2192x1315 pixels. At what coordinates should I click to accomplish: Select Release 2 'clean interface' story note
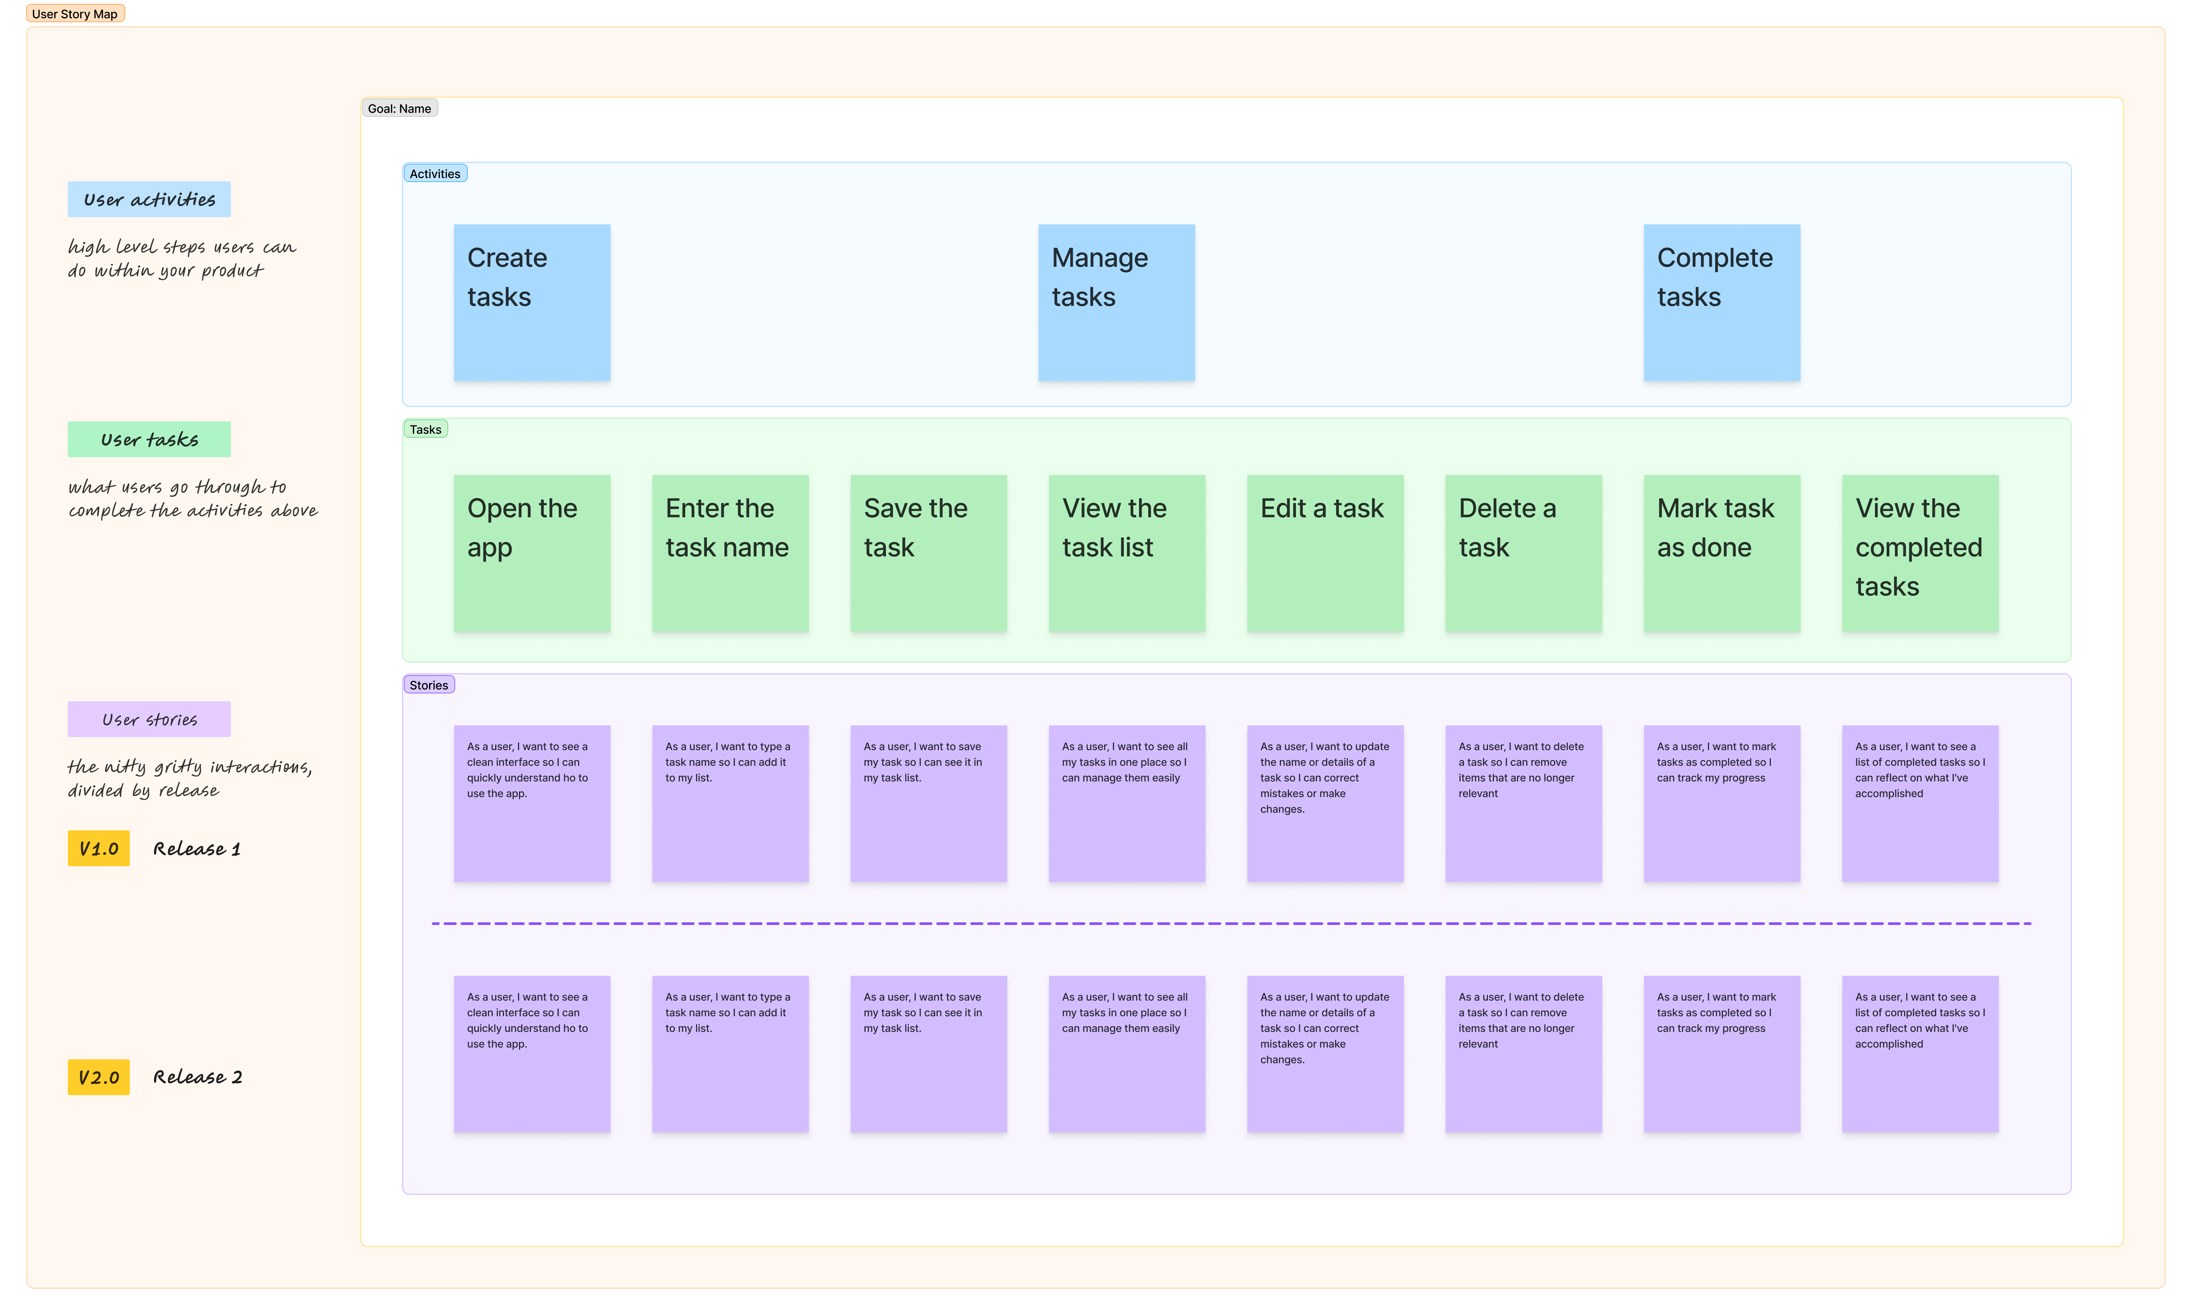point(532,1054)
